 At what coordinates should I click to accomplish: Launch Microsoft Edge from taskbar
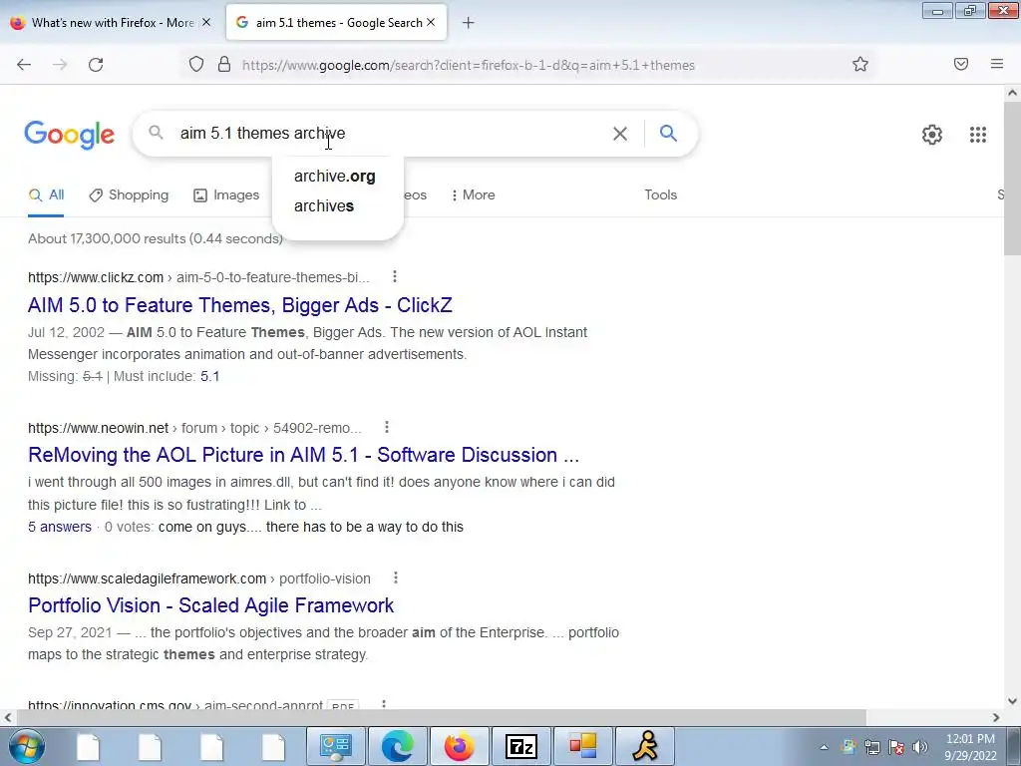point(397,746)
